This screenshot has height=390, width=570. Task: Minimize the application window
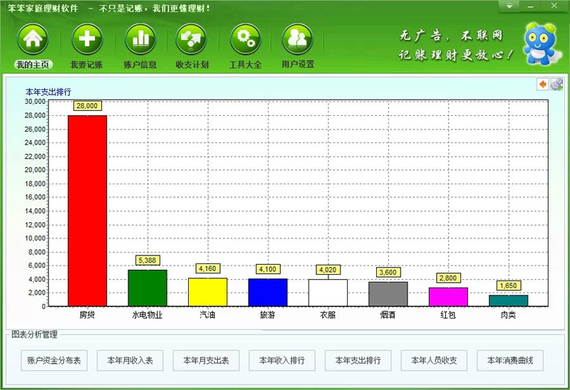pyautogui.click(x=530, y=6)
